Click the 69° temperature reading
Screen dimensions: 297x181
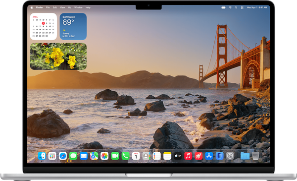pos(68,22)
